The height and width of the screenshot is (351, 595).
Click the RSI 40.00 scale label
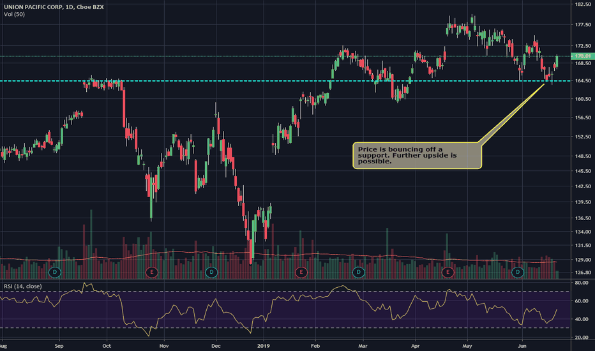pos(582,319)
